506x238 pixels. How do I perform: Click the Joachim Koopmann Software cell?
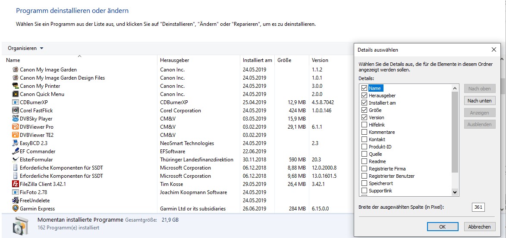pyautogui.click(x=193, y=192)
